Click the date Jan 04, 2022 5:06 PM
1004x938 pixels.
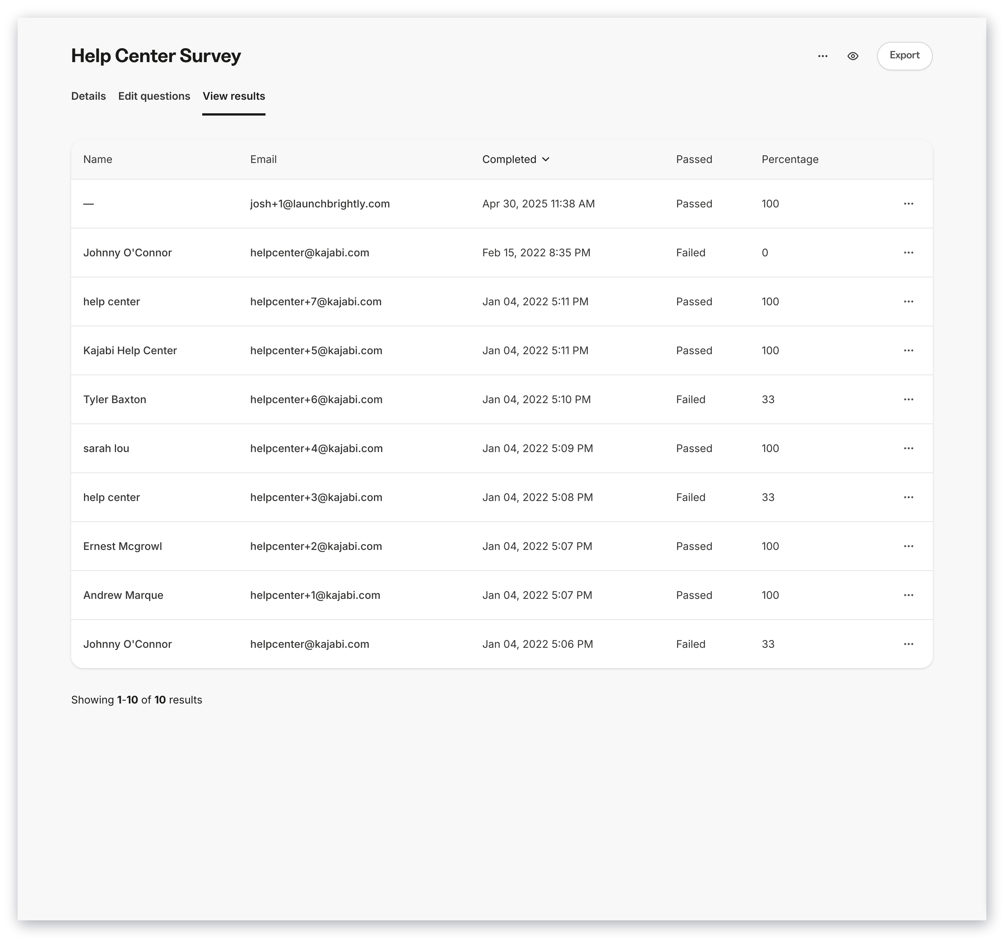click(537, 644)
